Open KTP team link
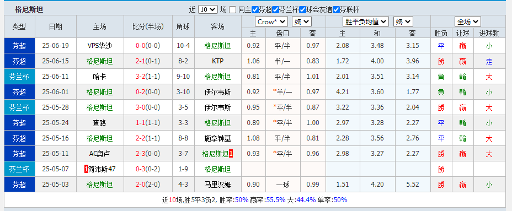 point(217,61)
